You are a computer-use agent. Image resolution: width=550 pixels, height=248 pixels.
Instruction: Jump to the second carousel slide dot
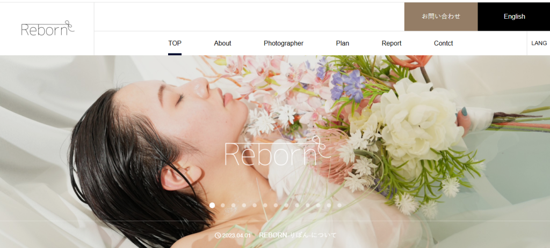coord(223,205)
